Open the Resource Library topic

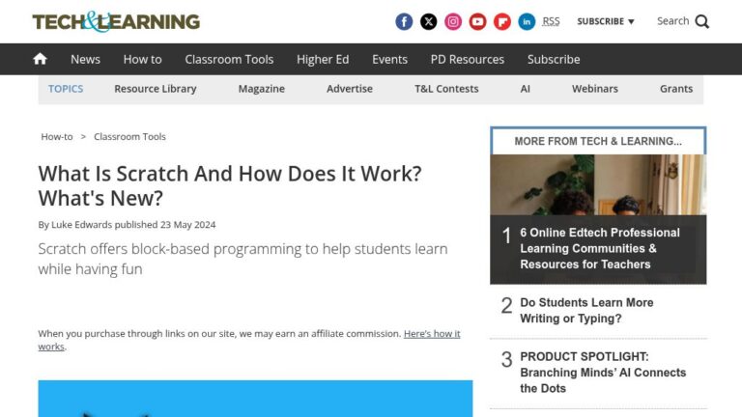[x=156, y=89]
